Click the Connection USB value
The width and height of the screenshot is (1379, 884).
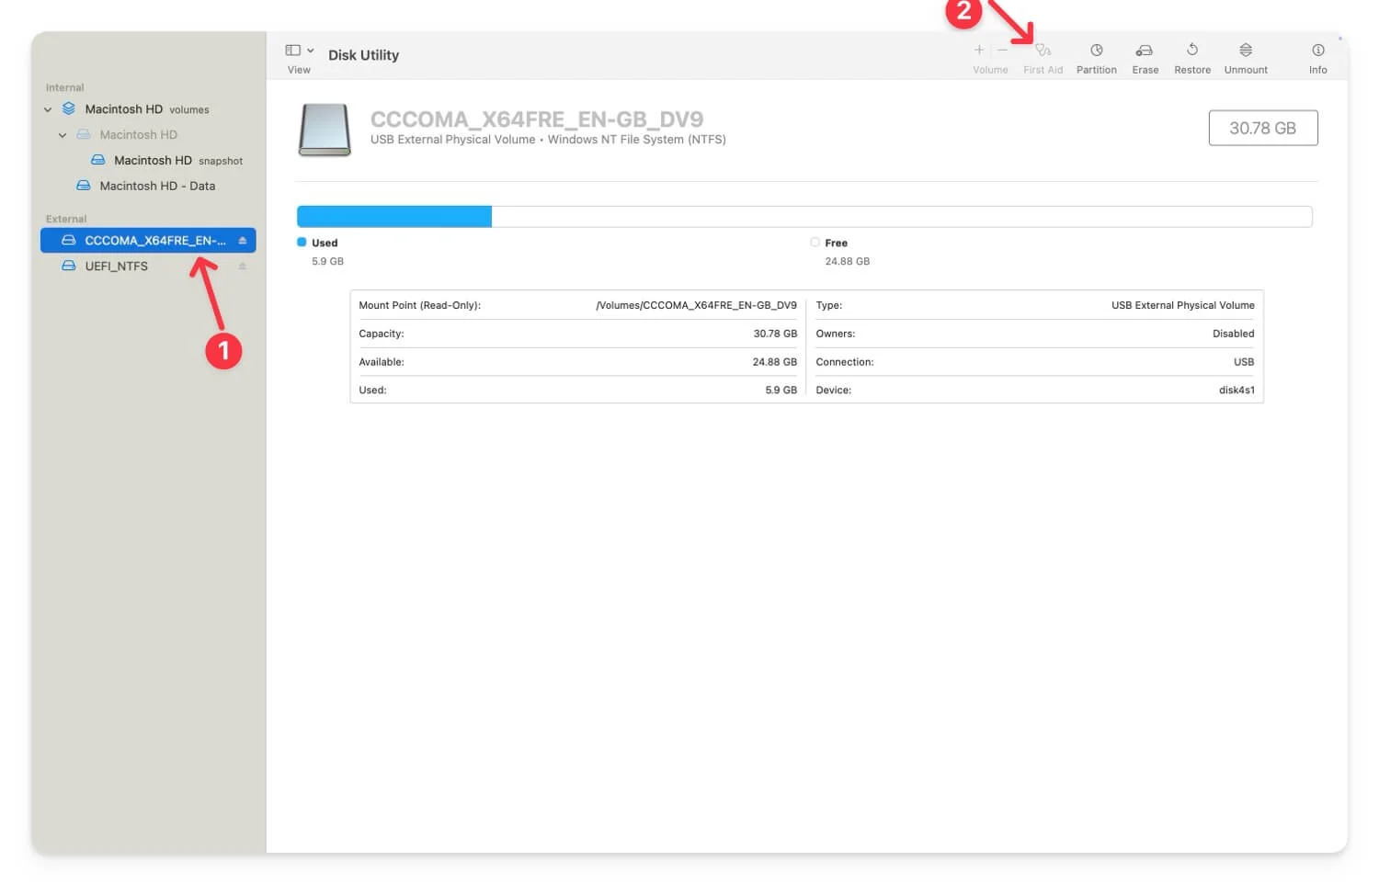[x=1244, y=362]
